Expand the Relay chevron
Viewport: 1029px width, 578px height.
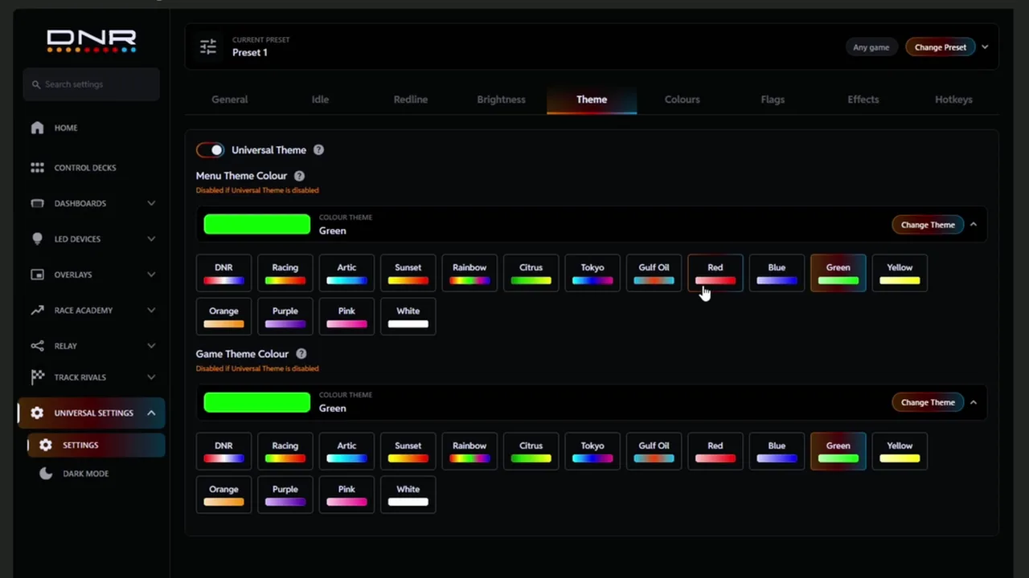tap(151, 346)
